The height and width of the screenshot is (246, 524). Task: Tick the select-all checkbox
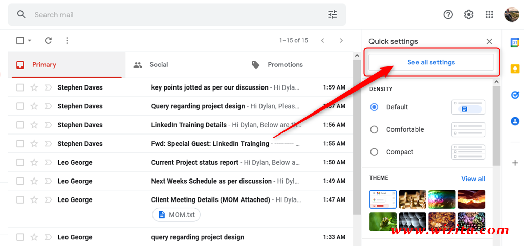tap(20, 41)
